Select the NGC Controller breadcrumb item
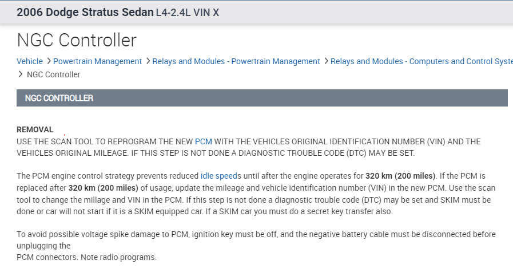The height and width of the screenshot is (268, 513). (x=54, y=74)
